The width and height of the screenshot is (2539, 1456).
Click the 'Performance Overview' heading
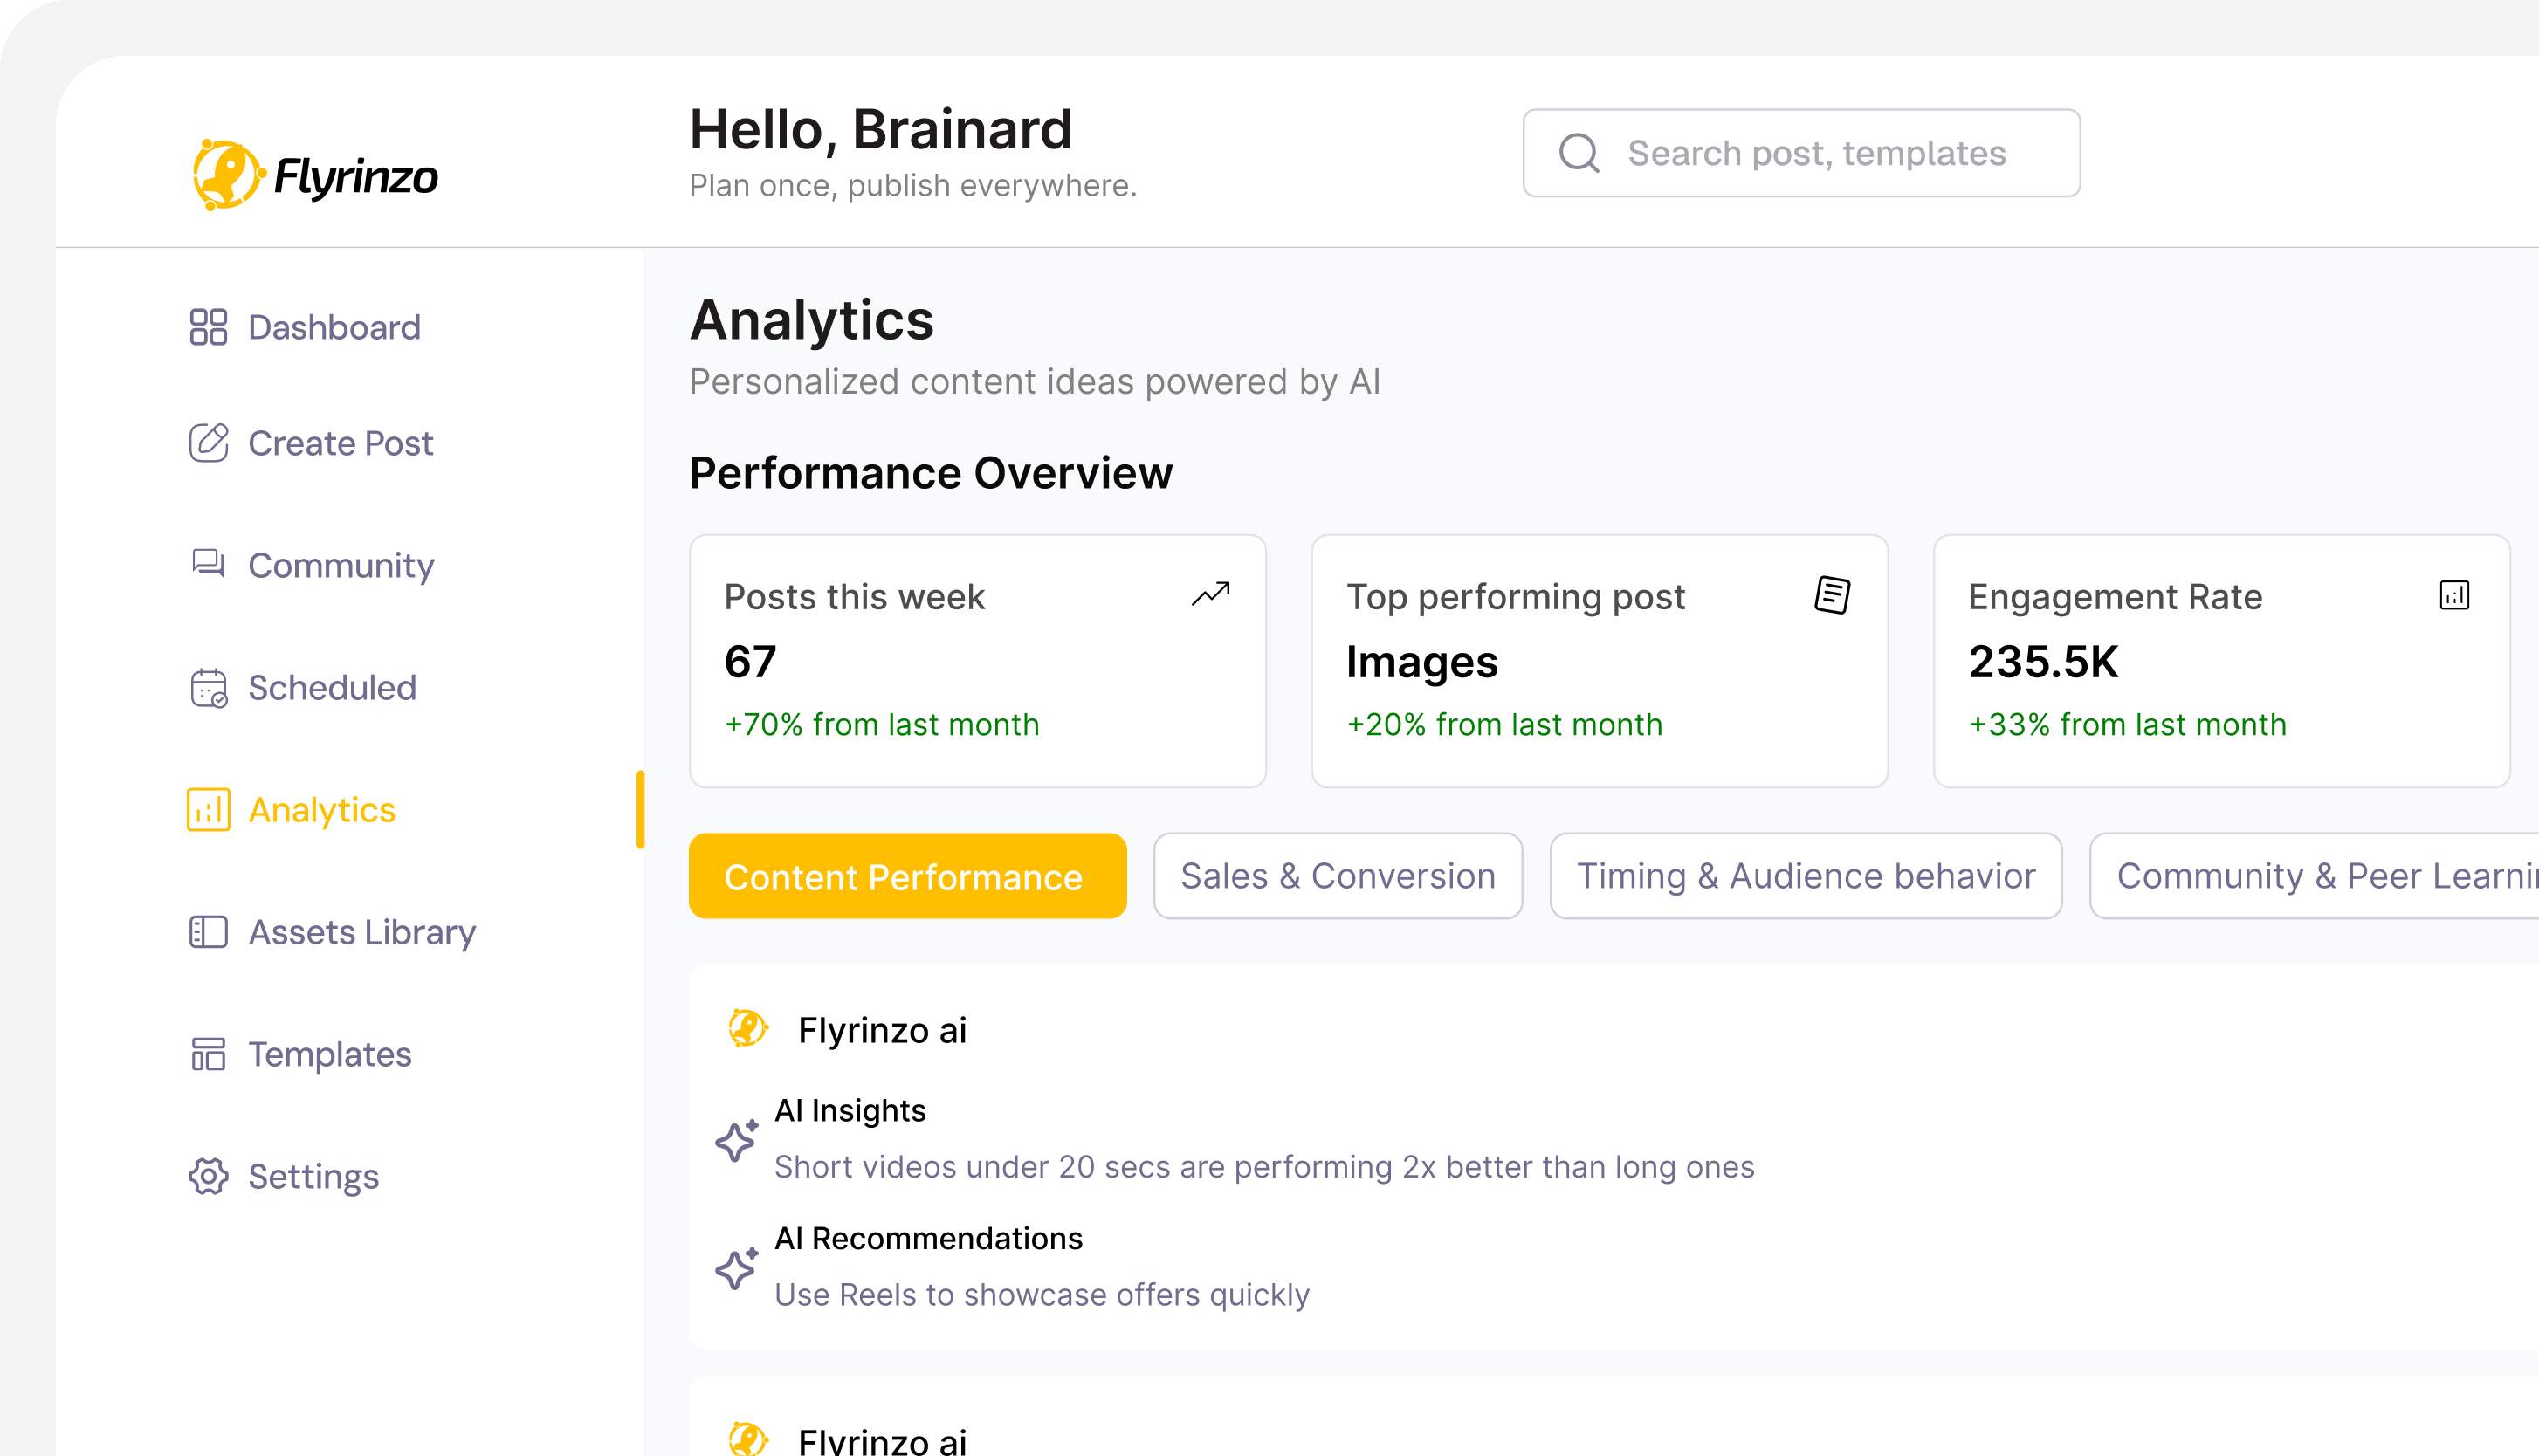(x=930, y=473)
